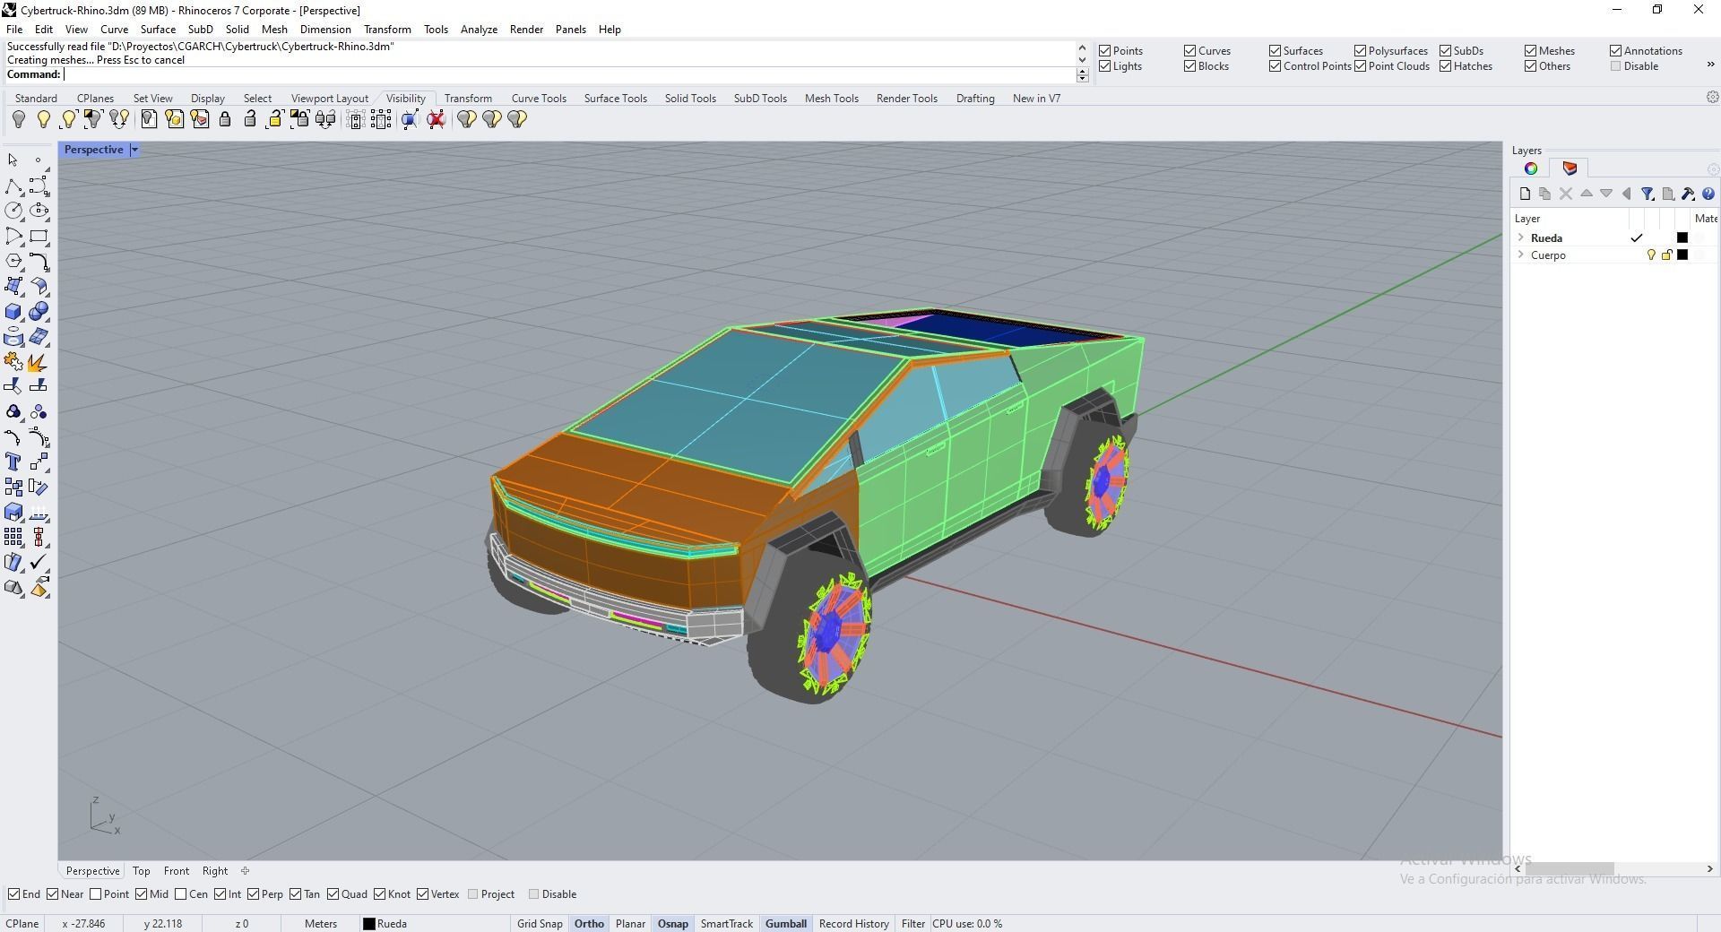
Task: Enable the Point osnap checkbox
Action: click(96, 894)
